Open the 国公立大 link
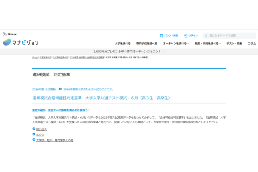The image size is (258, 172). click(x=42, y=130)
